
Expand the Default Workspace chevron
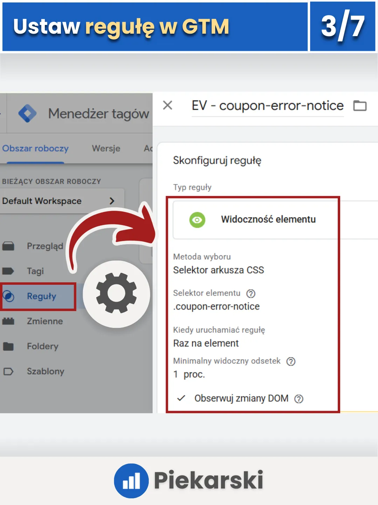click(112, 201)
